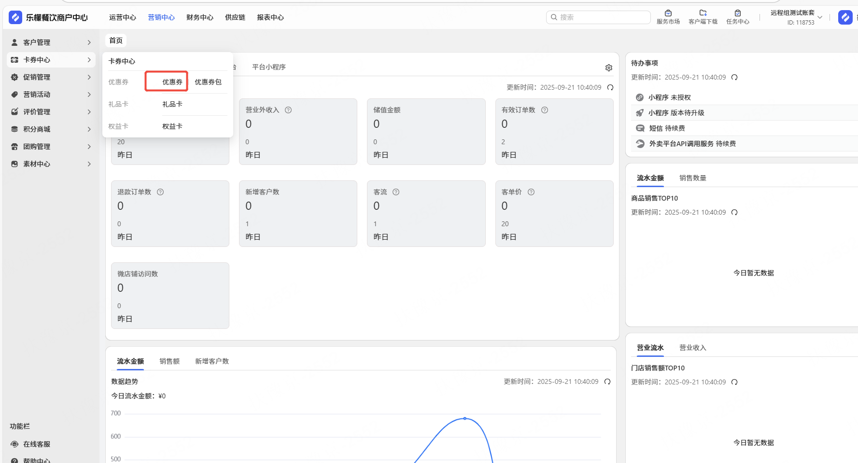
Task: Refresh 商品销售TOP10 data
Action: (734, 212)
